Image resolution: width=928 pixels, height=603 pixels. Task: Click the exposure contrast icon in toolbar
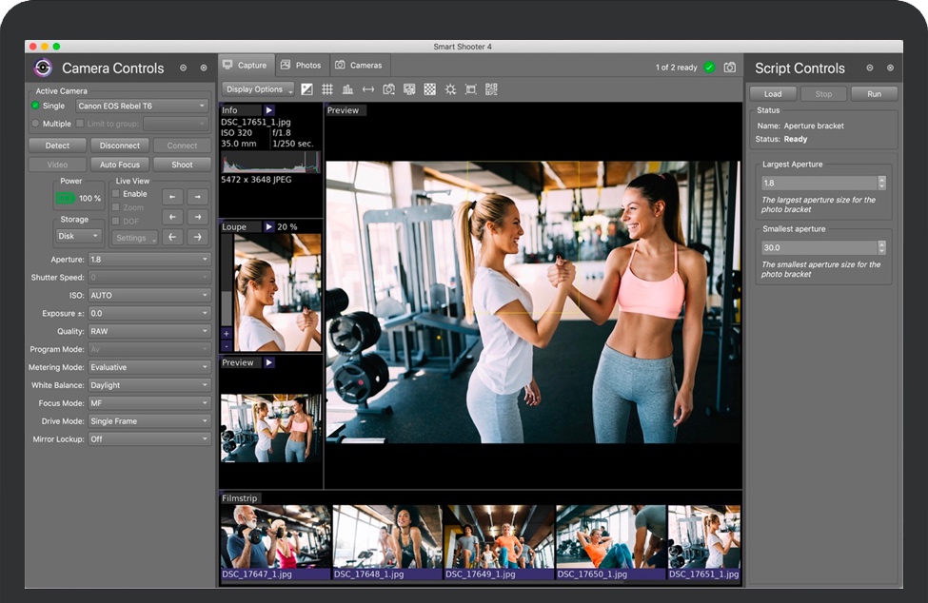[306, 89]
